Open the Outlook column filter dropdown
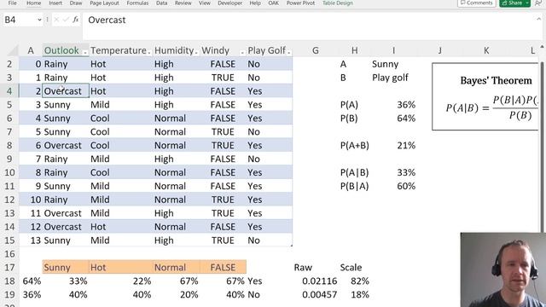The width and height of the screenshot is (546, 307). [x=85, y=52]
